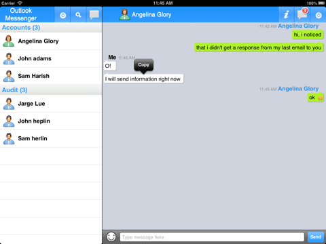The height and width of the screenshot is (244, 326).
Task: Click Sam Harish's avatar icon
Action: 9,76
